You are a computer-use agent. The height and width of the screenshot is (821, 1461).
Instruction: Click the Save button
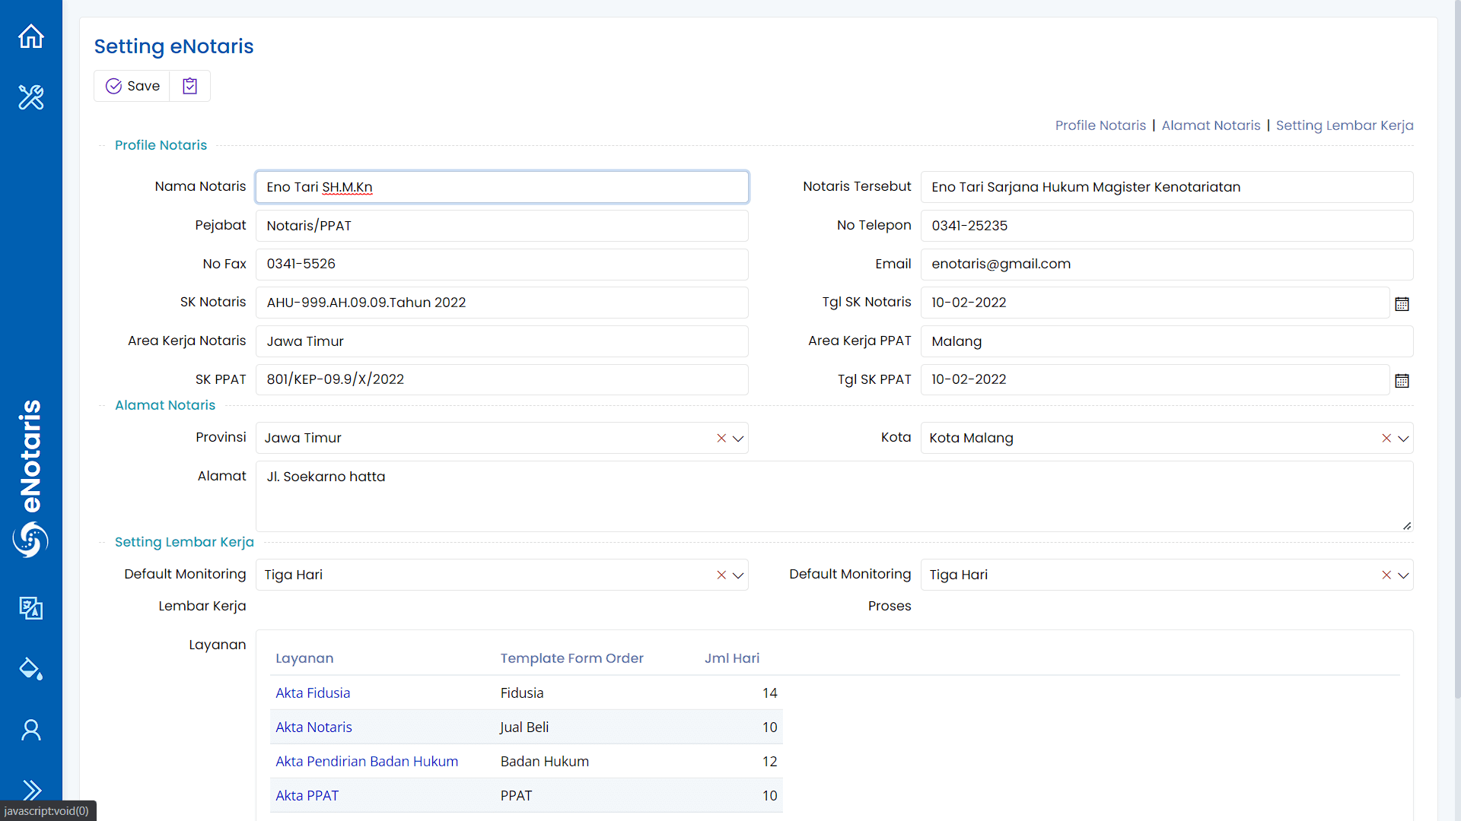[132, 86]
